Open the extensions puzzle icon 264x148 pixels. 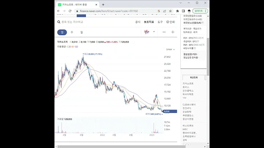(x=177, y=11)
